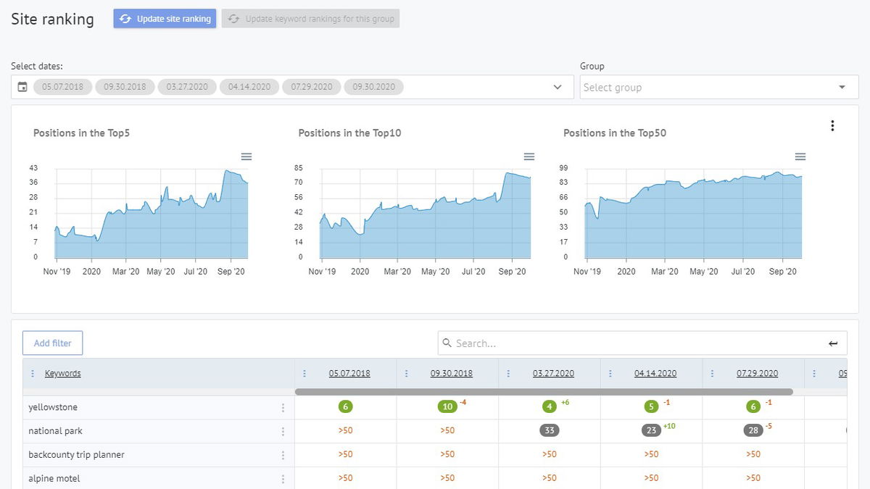Open the Top10 chart export menu icon

(x=529, y=156)
